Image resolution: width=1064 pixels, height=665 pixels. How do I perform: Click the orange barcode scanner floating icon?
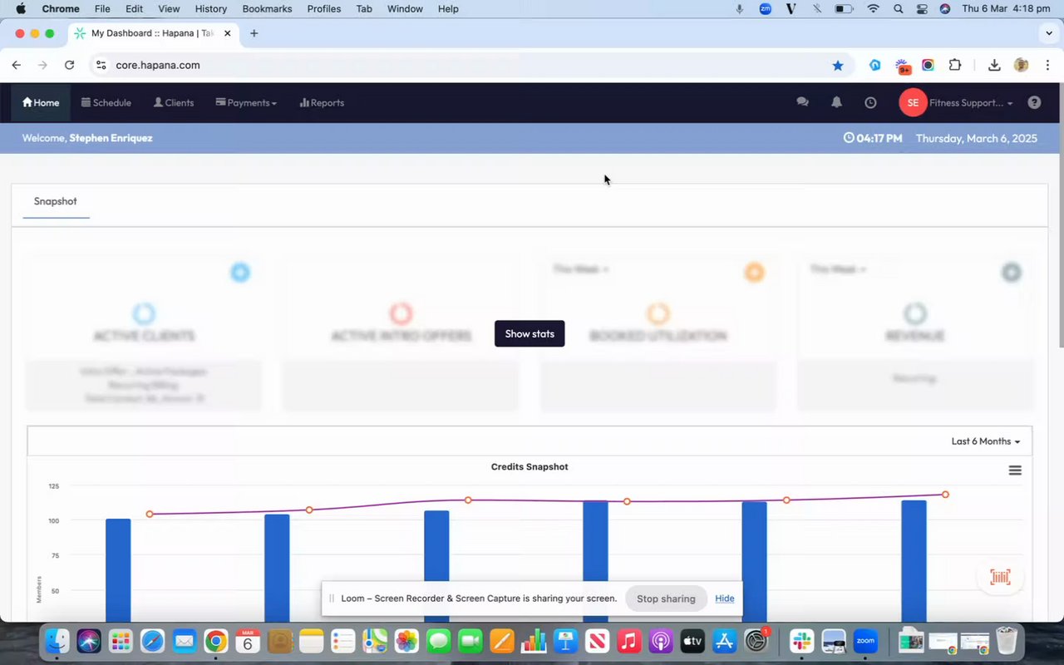(x=1000, y=577)
